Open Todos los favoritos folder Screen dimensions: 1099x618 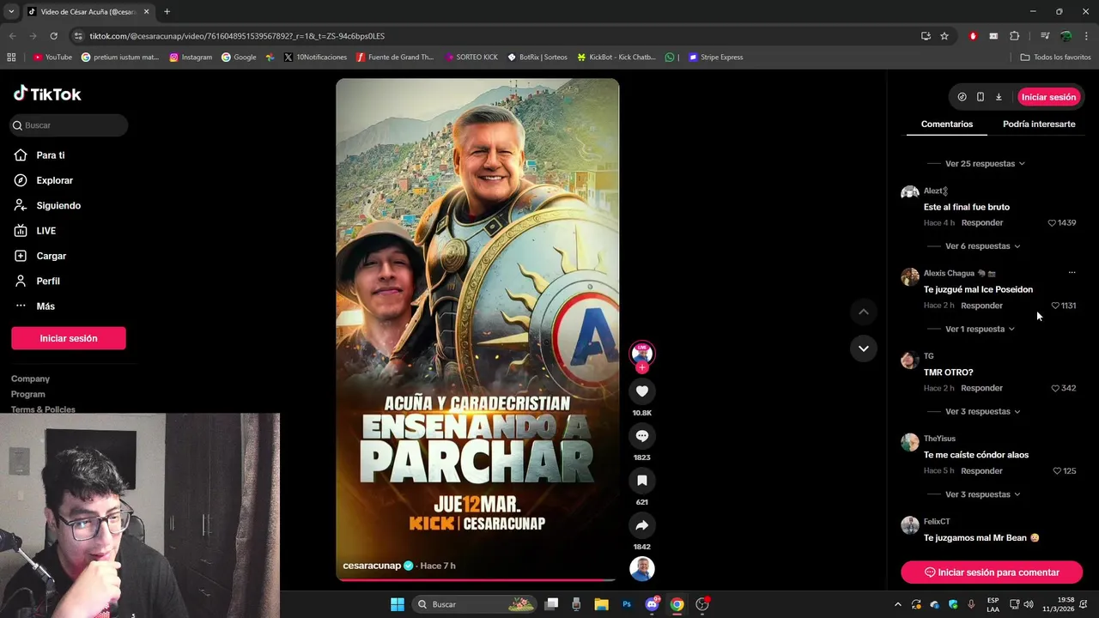pos(1056,58)
